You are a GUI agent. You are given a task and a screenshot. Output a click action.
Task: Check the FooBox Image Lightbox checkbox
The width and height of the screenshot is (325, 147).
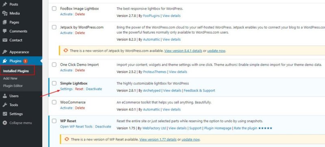[x=54, y=9]
